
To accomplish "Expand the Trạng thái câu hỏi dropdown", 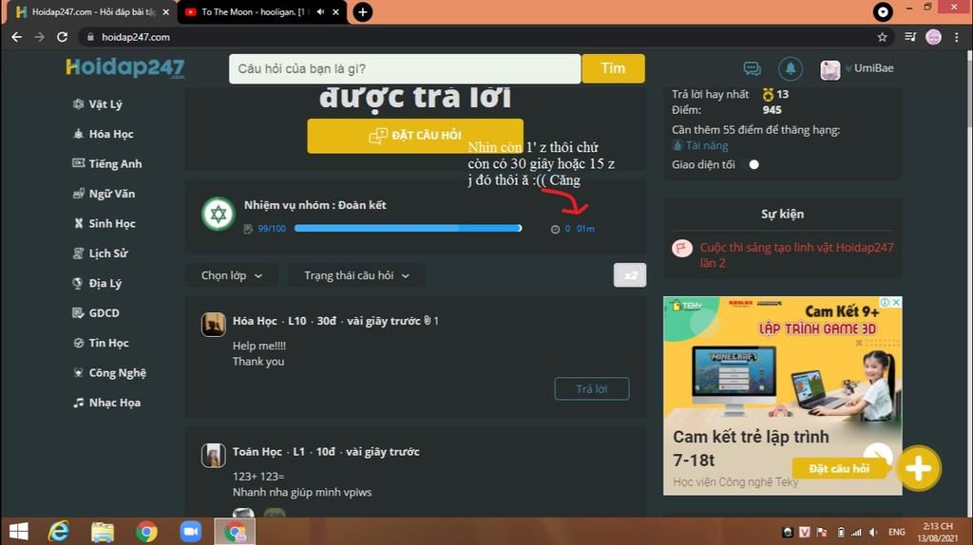I will coord(357,275).
